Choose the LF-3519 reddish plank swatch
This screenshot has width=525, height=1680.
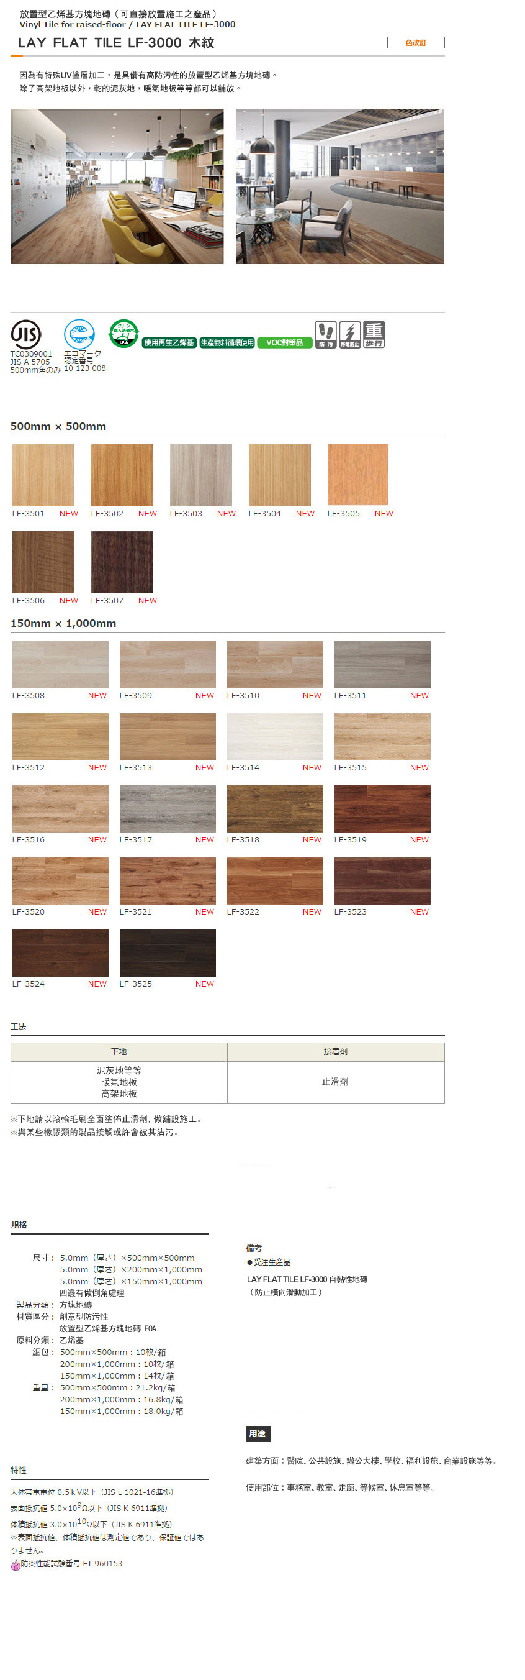click(382, 809)
